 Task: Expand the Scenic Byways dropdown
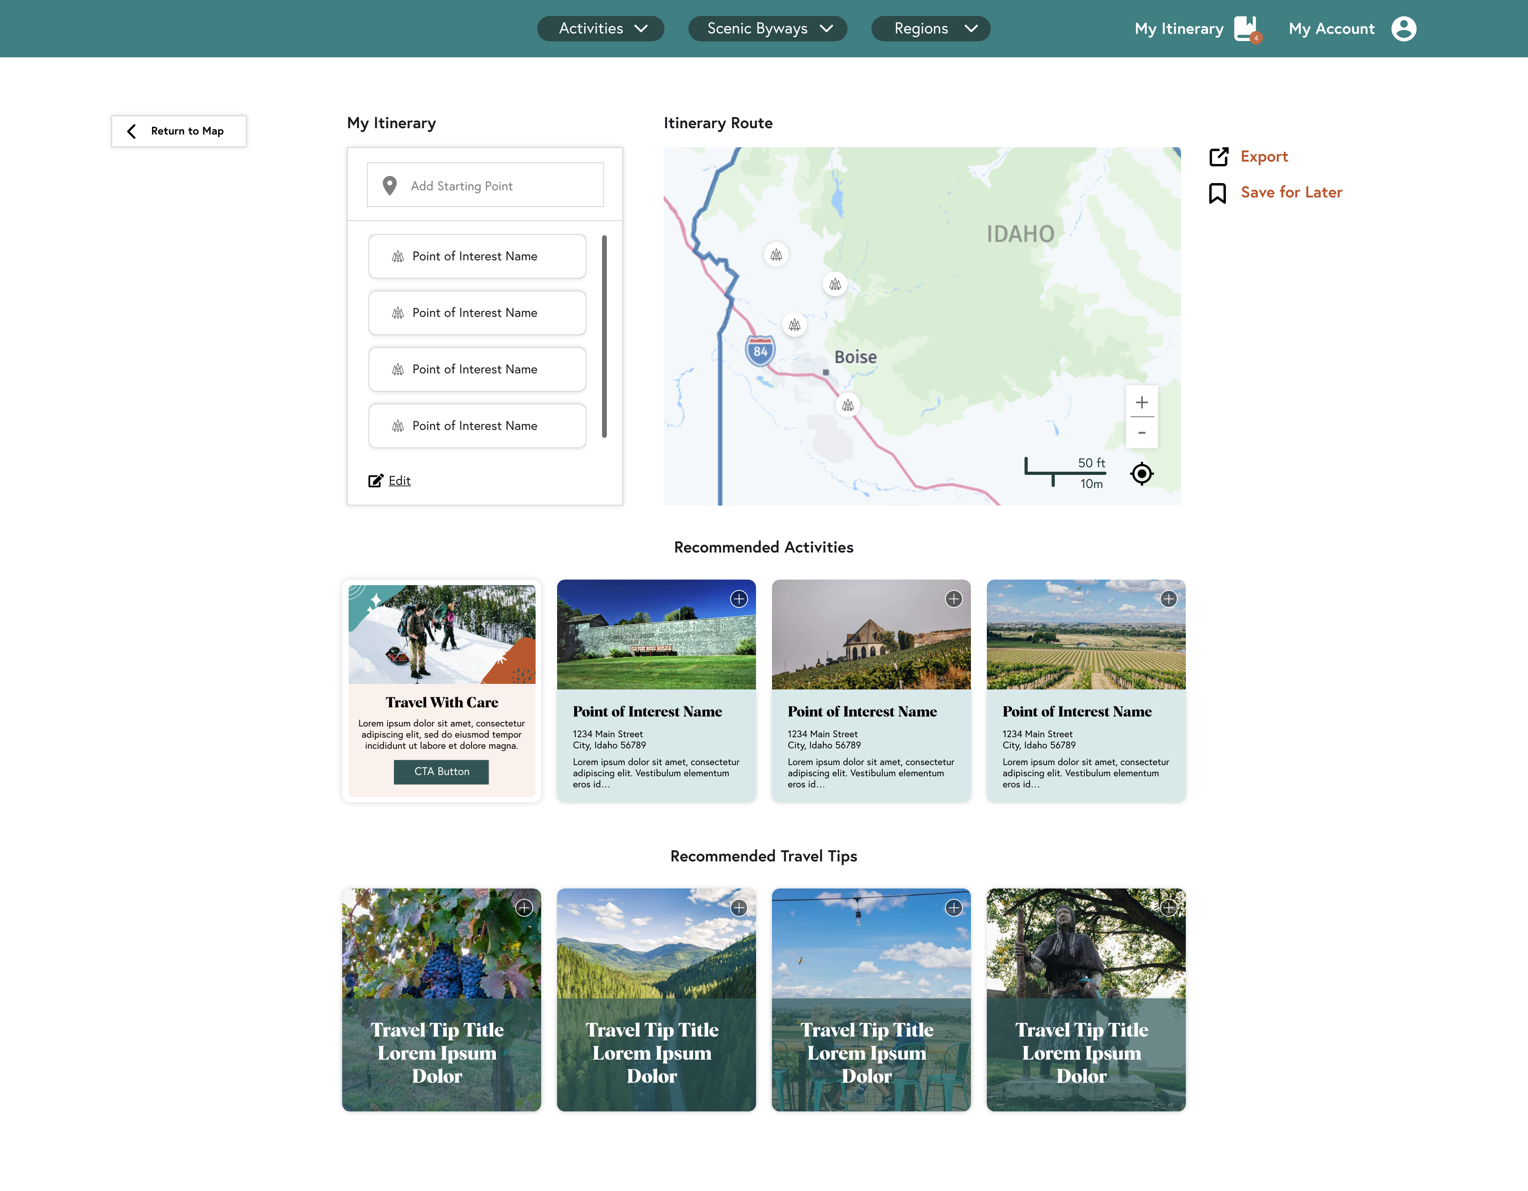pyautogui.click(x=768, y=29)
